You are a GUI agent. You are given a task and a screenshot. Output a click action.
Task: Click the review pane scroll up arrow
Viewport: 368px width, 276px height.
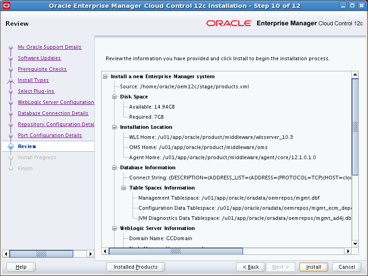[355, 75]
